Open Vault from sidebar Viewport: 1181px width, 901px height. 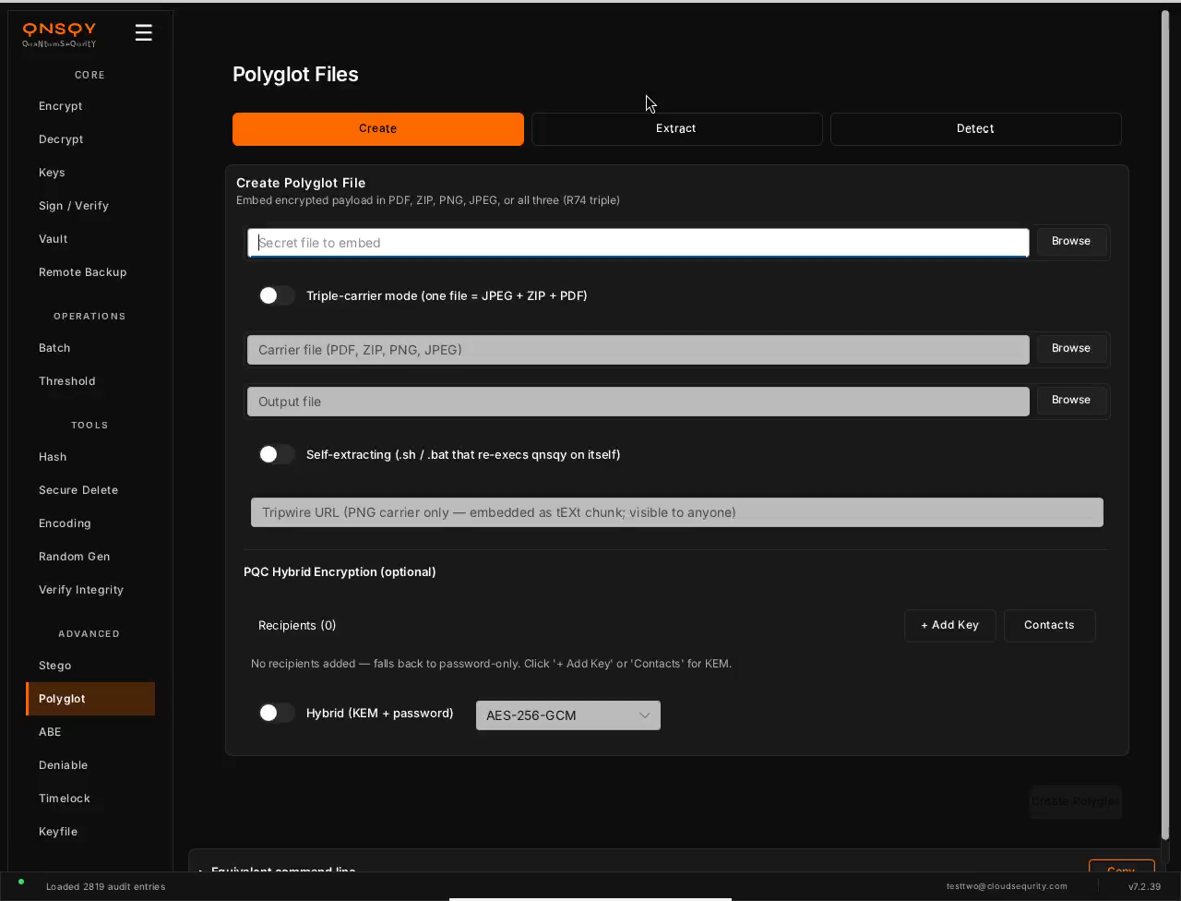point(90,239)
